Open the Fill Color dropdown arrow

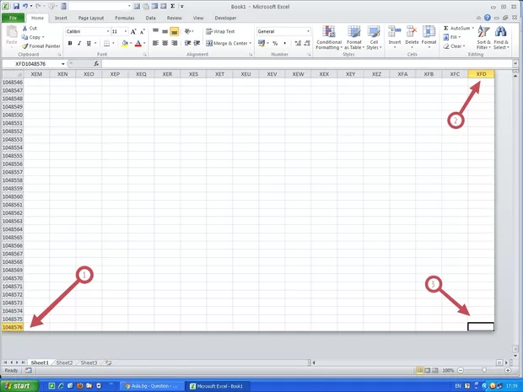[131, 43]
